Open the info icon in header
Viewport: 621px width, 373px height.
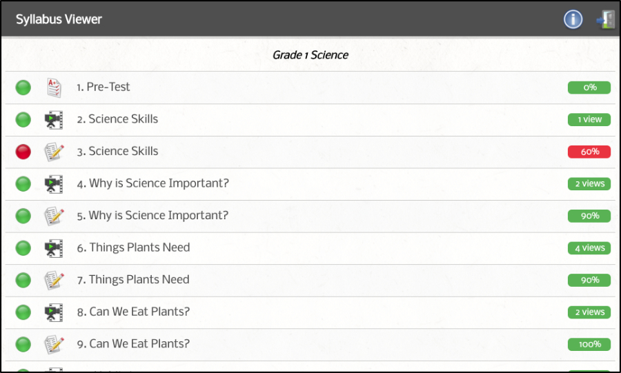[573, 19]
